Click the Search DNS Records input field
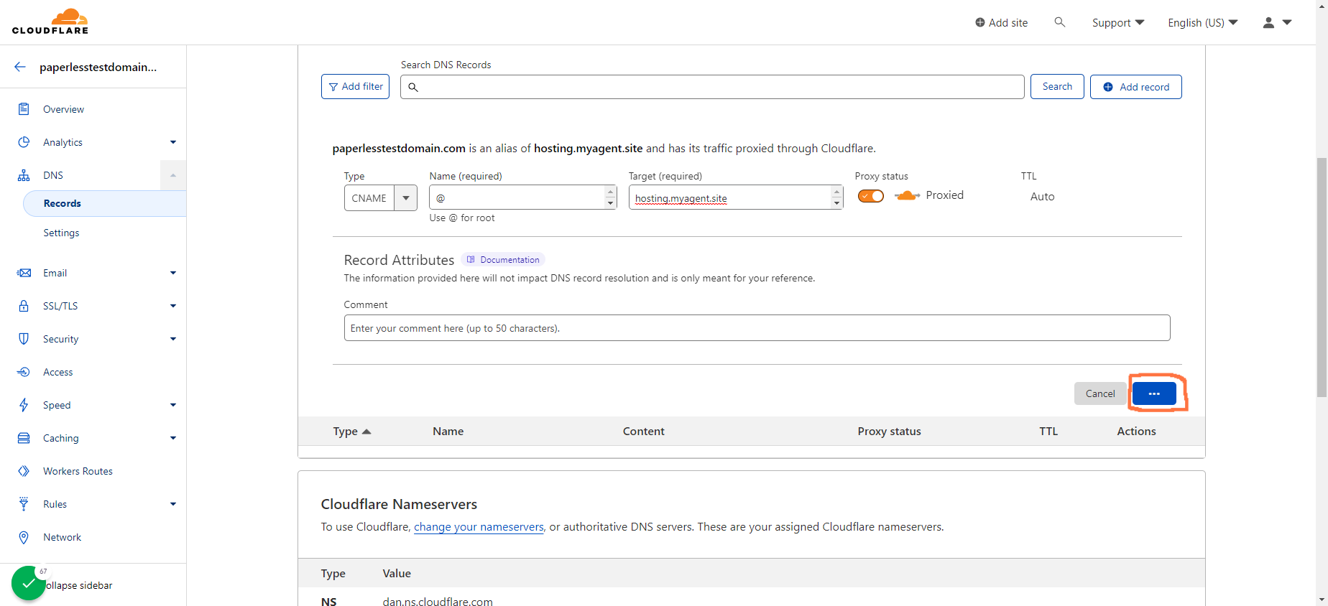Image resolution: width=1328 pixels, height=606 pixels. coord(712,87)
